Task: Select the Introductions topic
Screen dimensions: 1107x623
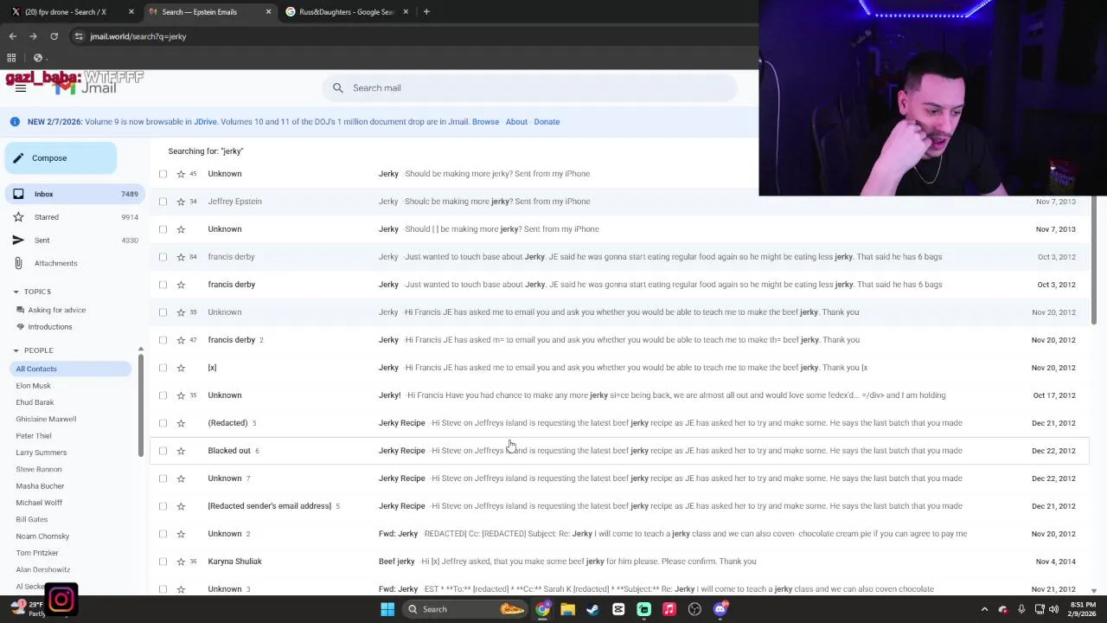Action: pyautogui.click(x=49, y=327)
